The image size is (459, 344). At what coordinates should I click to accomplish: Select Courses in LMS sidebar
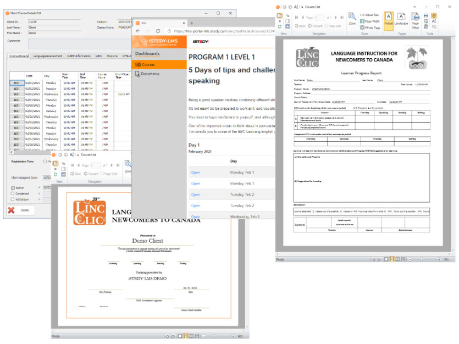pos(159,65)
